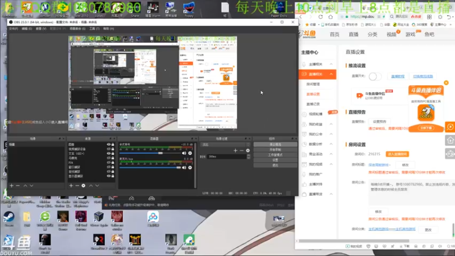Expand 我的收益 sidebar section
455x256 pixels.
[x=331, y=124]
